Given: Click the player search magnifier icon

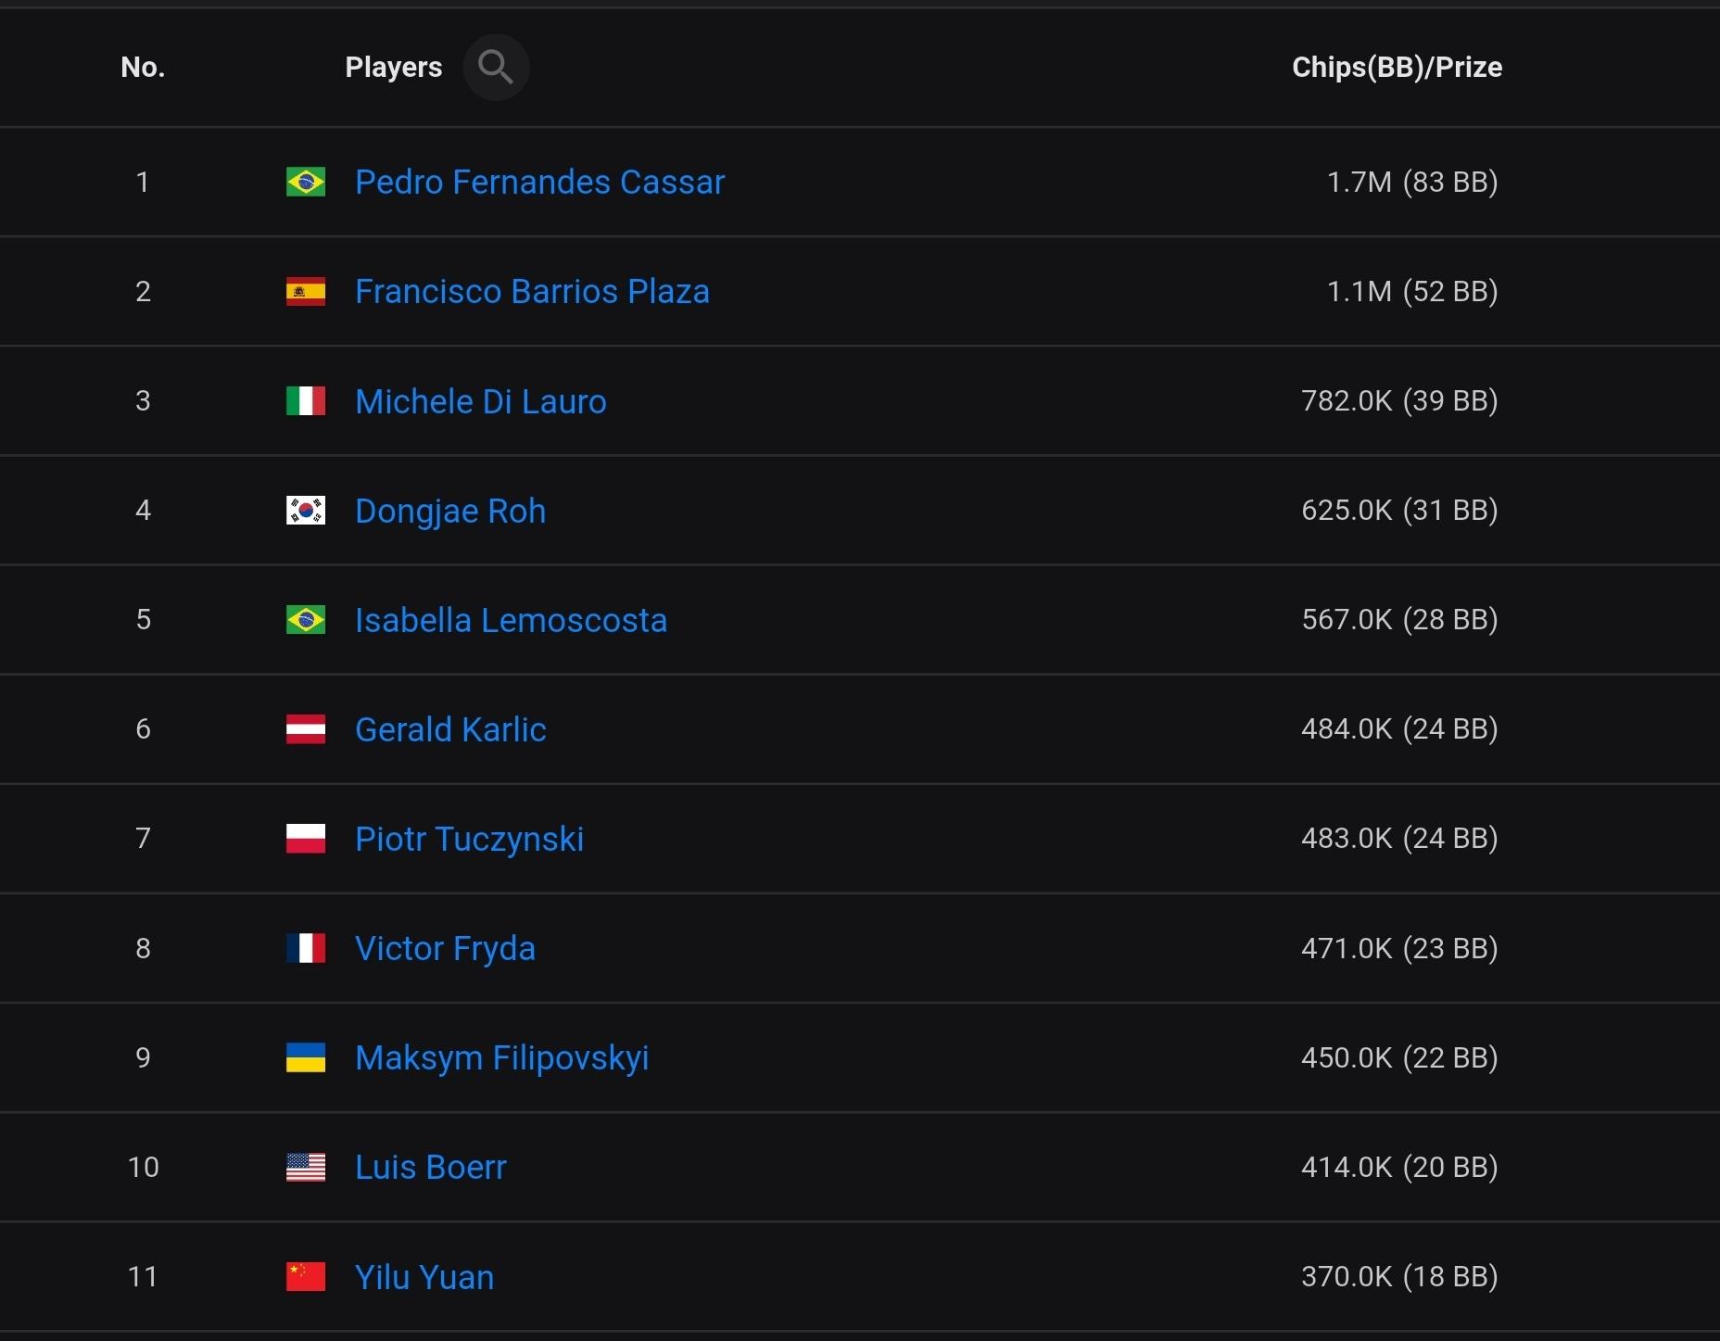Looking at the screenshot, I should click(496, 68).
